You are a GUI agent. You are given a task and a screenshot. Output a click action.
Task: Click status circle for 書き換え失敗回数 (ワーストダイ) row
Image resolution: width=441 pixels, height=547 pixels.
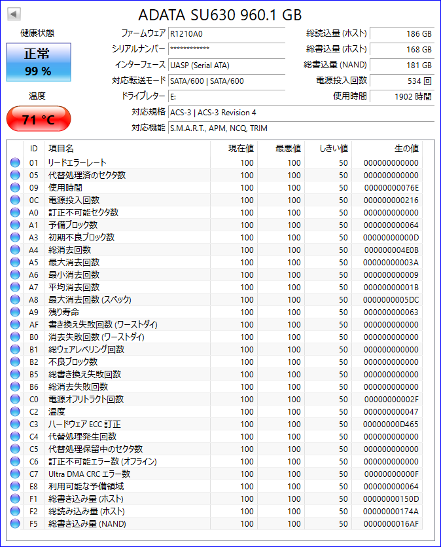click(15, 324)
